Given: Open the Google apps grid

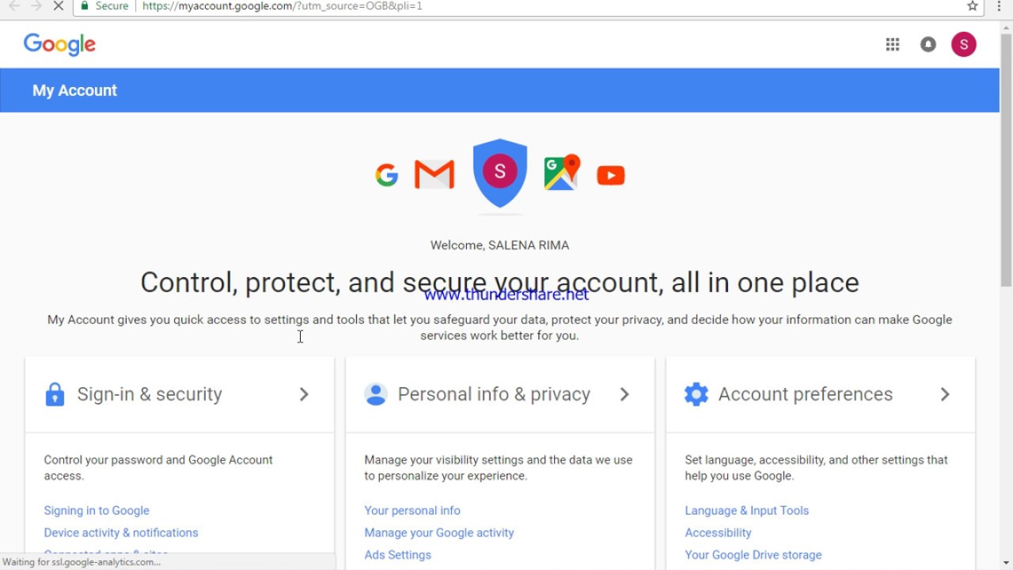Looking at the screenshot, I should point(893,44).
